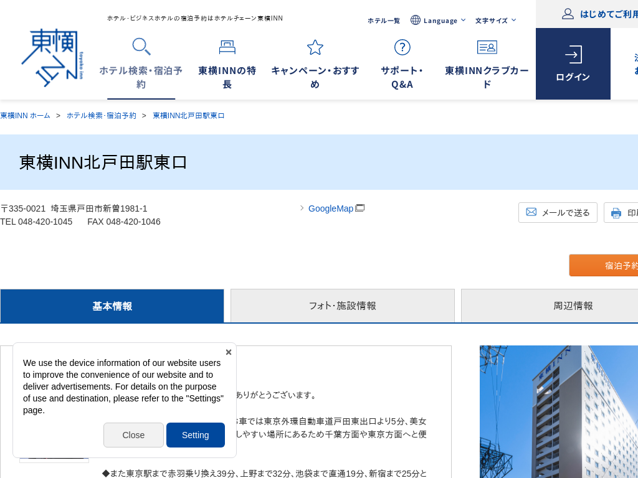This screenshot has height=478, width=638.
Task: Open 東横INNの特長 menu
Action: click(x=227, y=64)
